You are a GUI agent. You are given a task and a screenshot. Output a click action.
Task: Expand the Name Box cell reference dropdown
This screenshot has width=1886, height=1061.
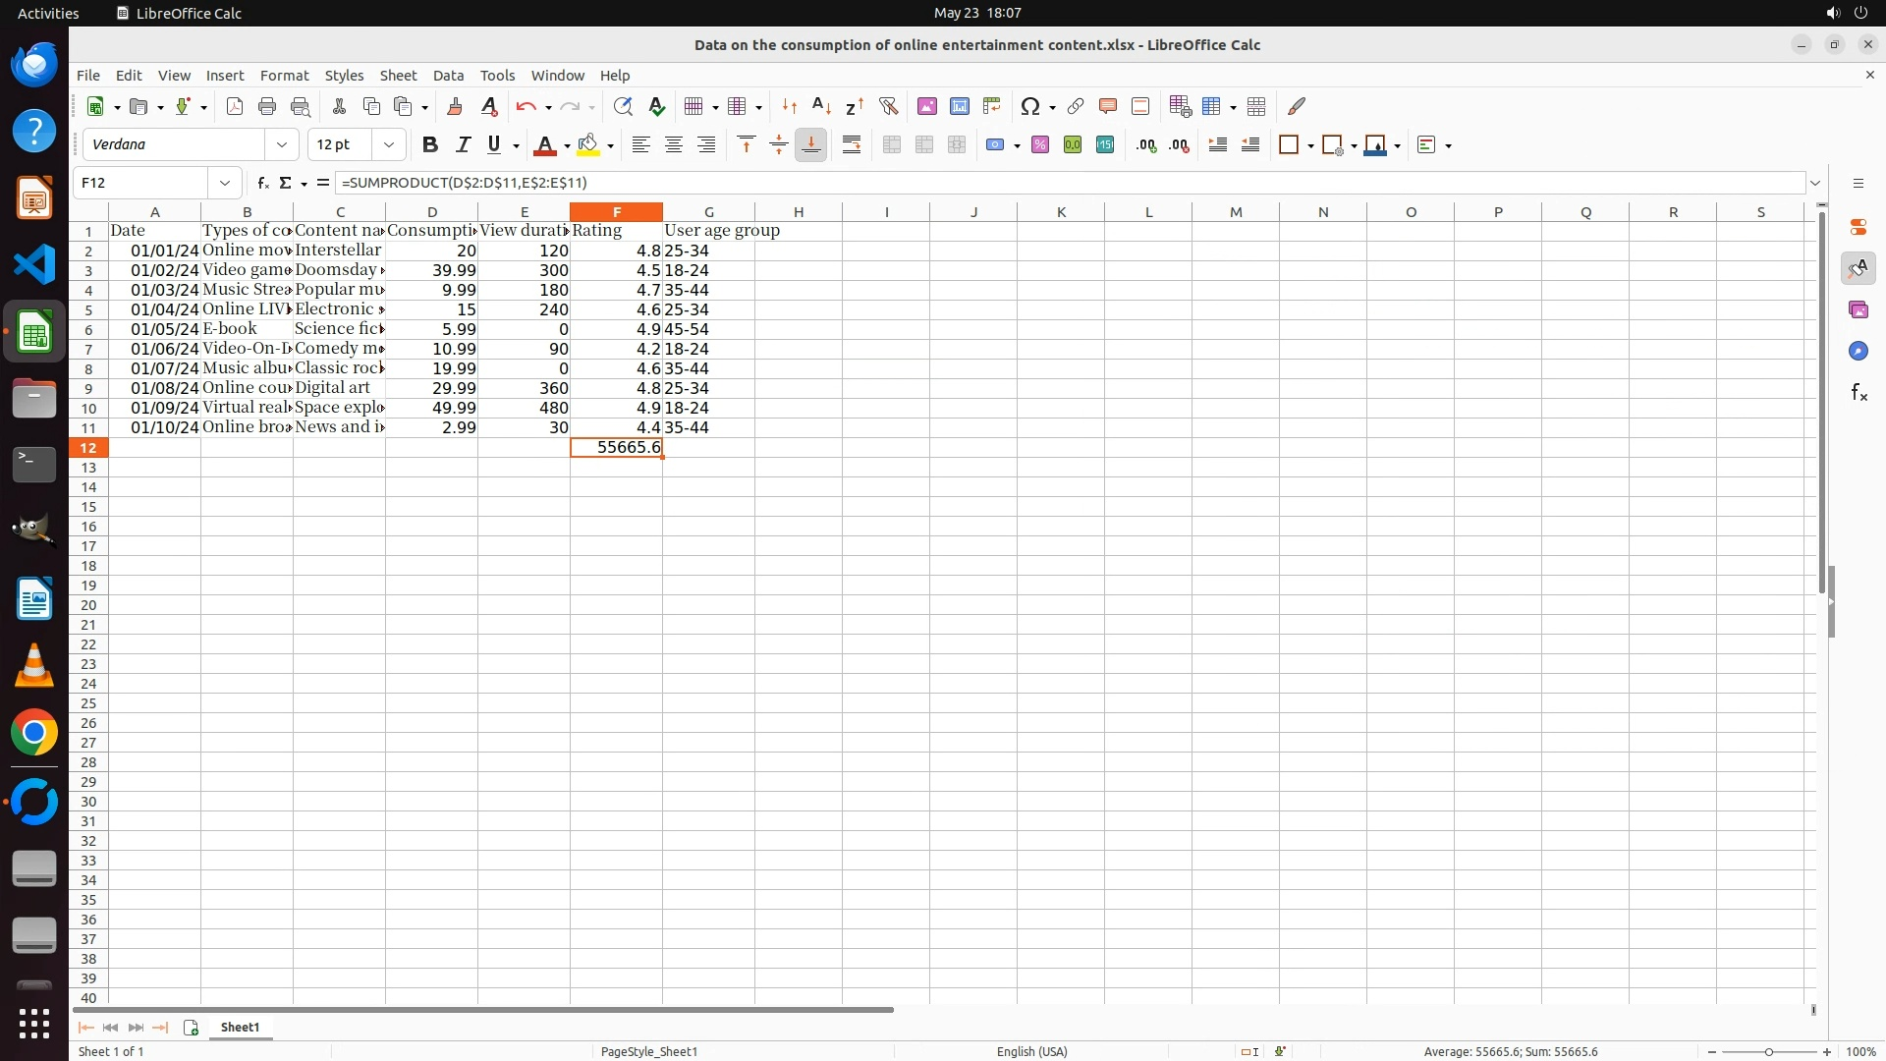pyautogui.click(x=225, y=183)
